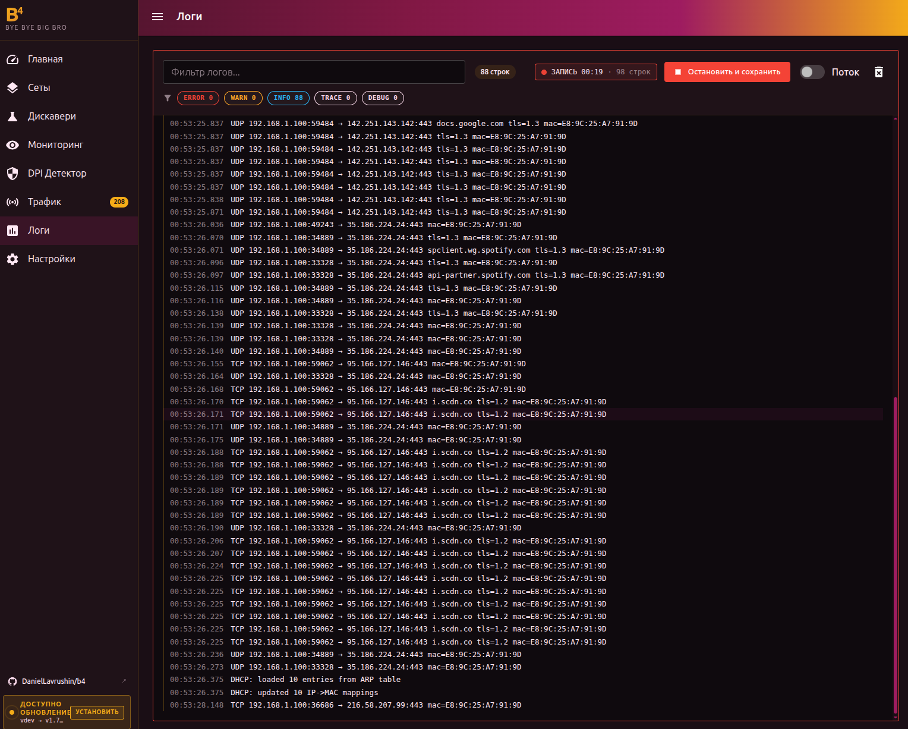Go to the Дискавери section
The height and width of the screenshot is (729, 908).
(x=69, y=117)
